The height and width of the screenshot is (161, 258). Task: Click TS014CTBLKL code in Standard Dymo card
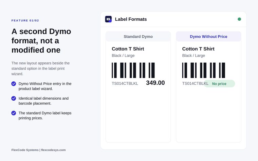click(125, 83)
